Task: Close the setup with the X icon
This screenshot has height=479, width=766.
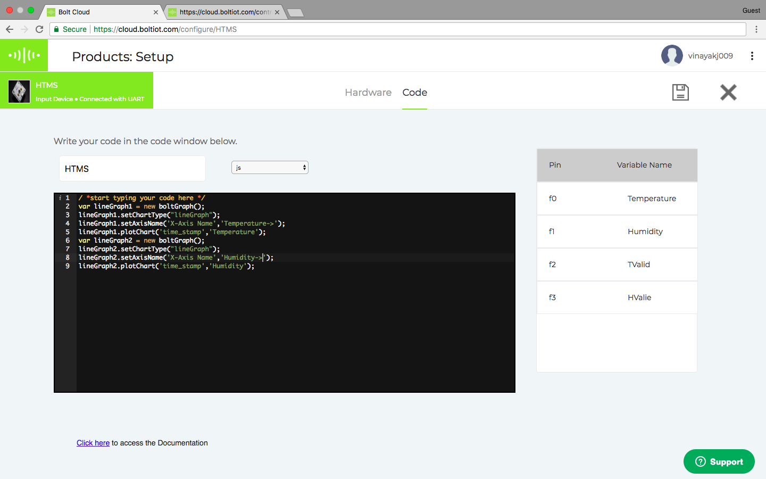Action: (728, 92)
